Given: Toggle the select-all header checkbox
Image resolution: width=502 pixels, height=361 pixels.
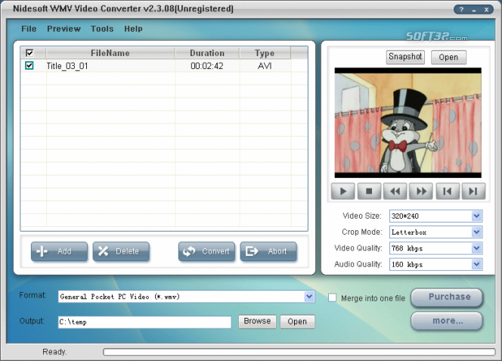Looking at the screenshot, I should pos(29,52).
